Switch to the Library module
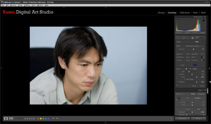Viewport: 211px width, 124px height. [161, 13]
